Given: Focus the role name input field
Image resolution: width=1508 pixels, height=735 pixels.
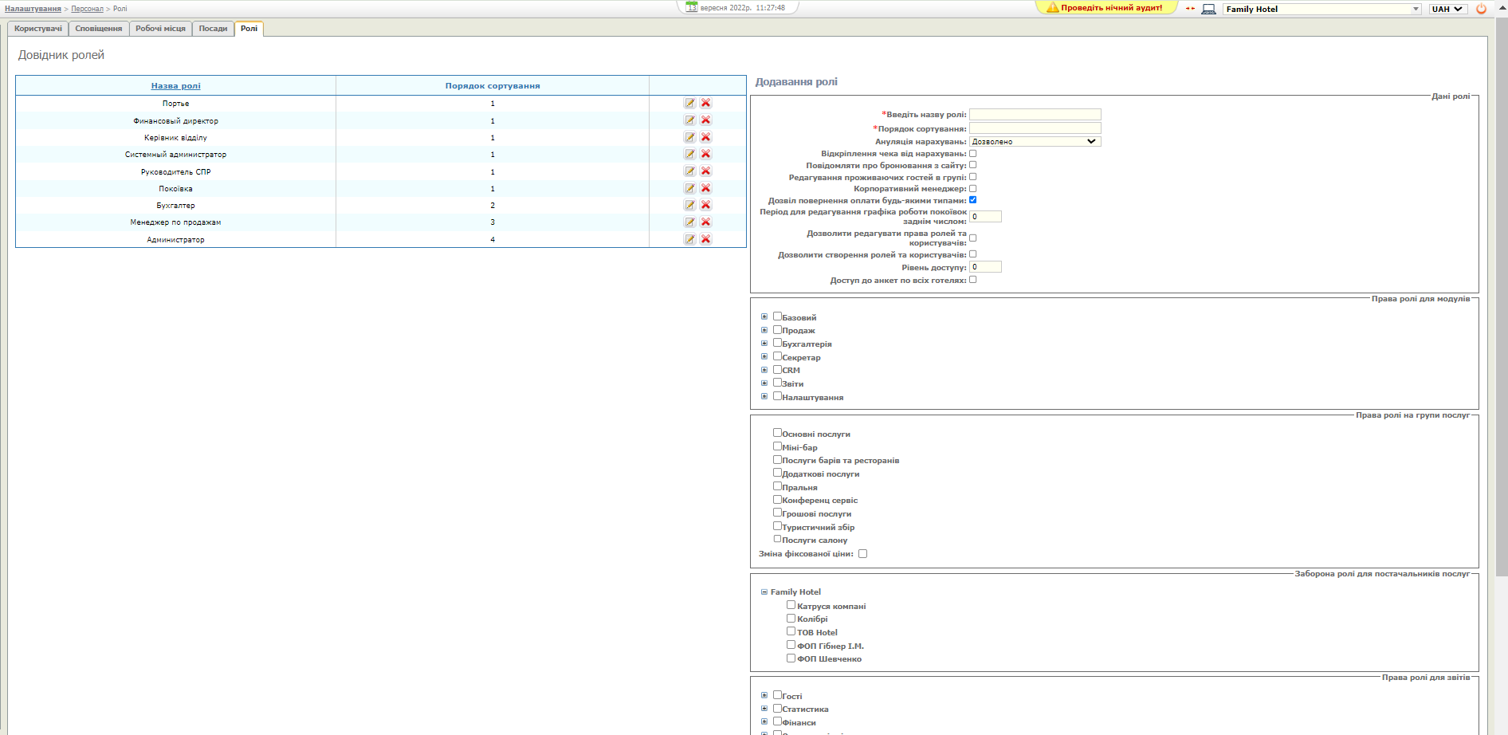Looking at the screenshot, I should (x=1035, y=115).
